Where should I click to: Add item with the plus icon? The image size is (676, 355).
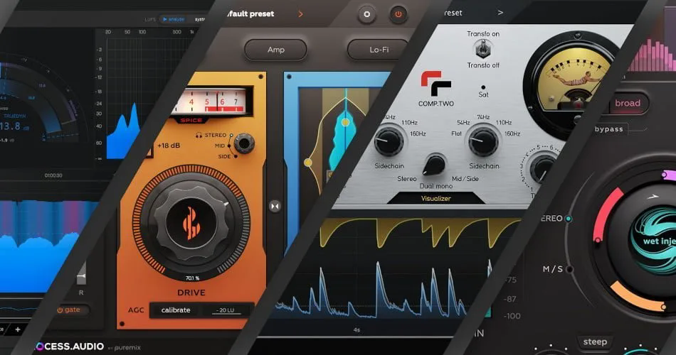[18, 329]
